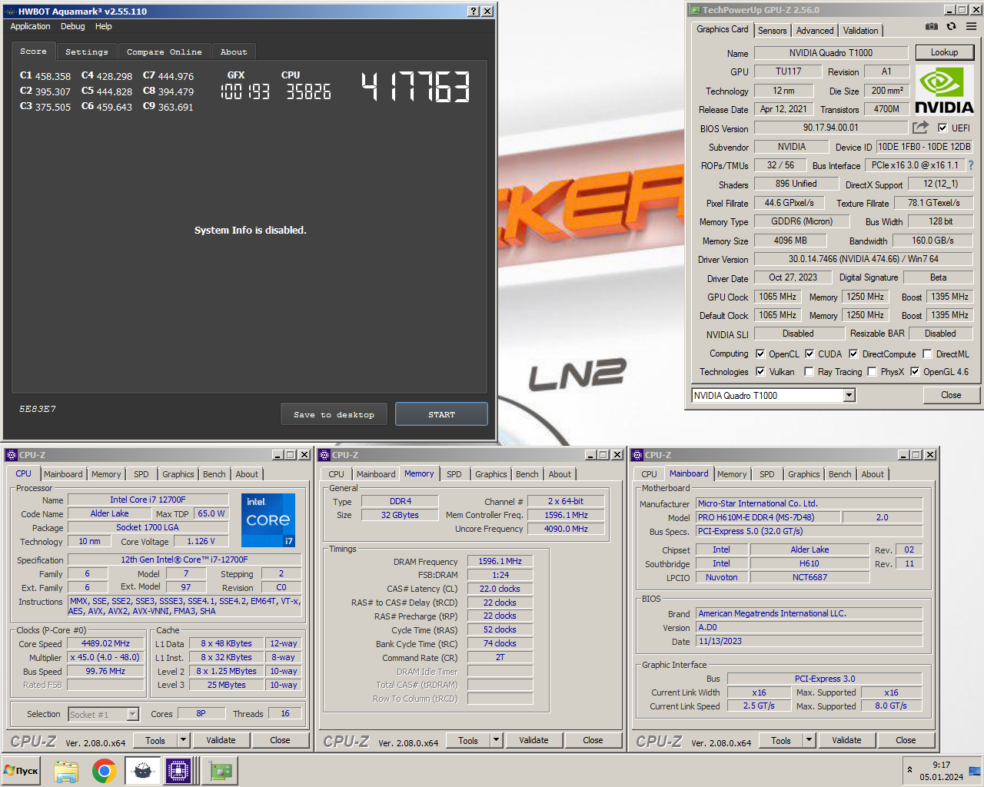Click Close in the Mainboard-tab CPU-Z window

click(x=906, y=740)
